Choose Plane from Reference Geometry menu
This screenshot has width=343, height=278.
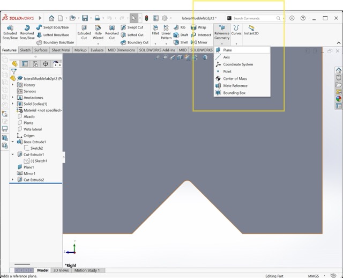(242, 50)
